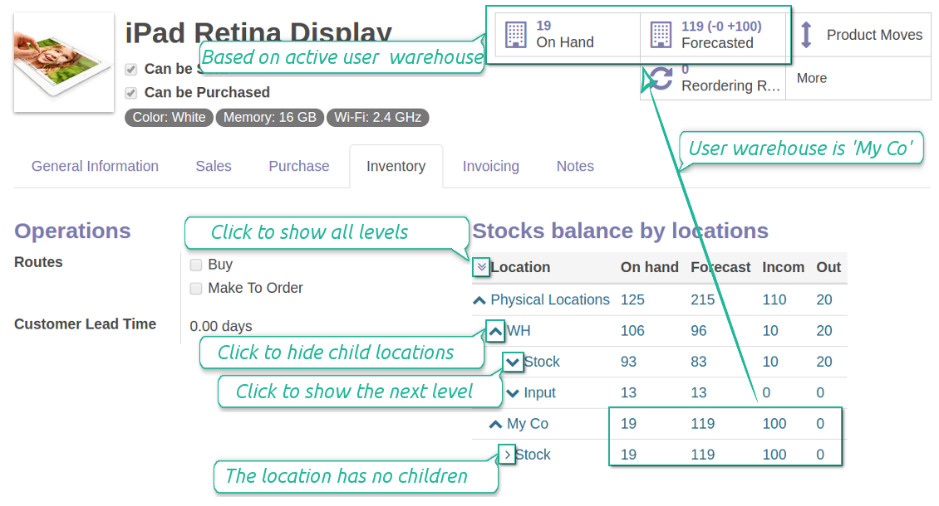Enable the Make To Order route checkbox
Screen dimensions: 939x506
[x=196, y=289]
